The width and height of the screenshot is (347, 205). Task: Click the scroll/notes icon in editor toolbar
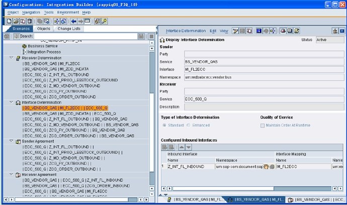[297, 31]
